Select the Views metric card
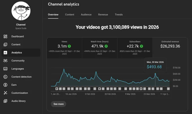Screen dimensions: 192x114 (64, 48)
